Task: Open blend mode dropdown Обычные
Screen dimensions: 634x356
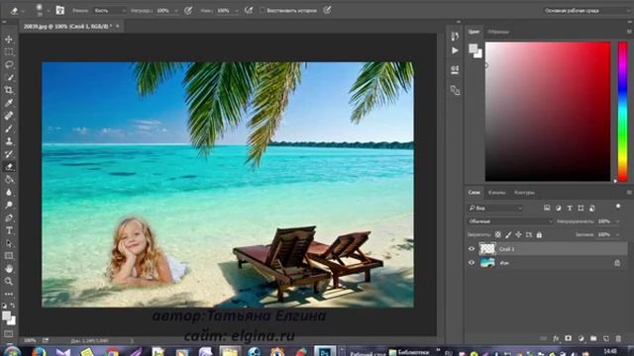Action: click(x=510, y=222)
